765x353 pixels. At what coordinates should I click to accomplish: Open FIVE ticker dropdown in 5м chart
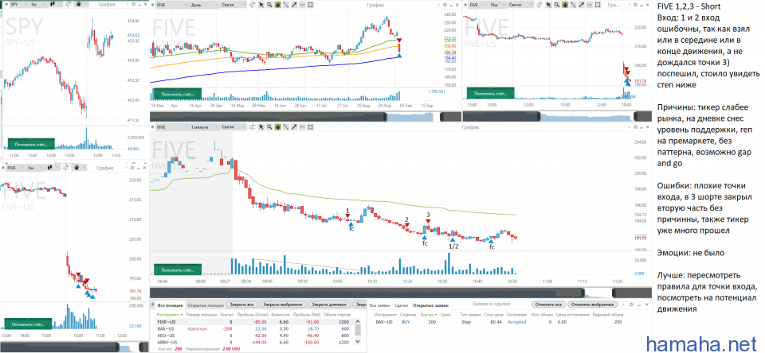[x=16, y=168]
